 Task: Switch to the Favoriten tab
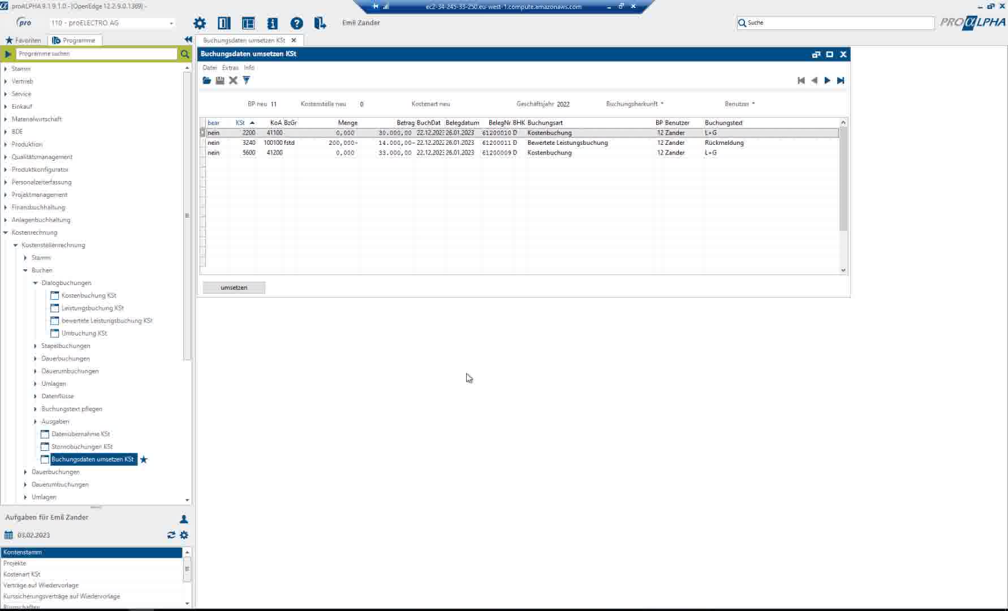click(x=23, y=40)
